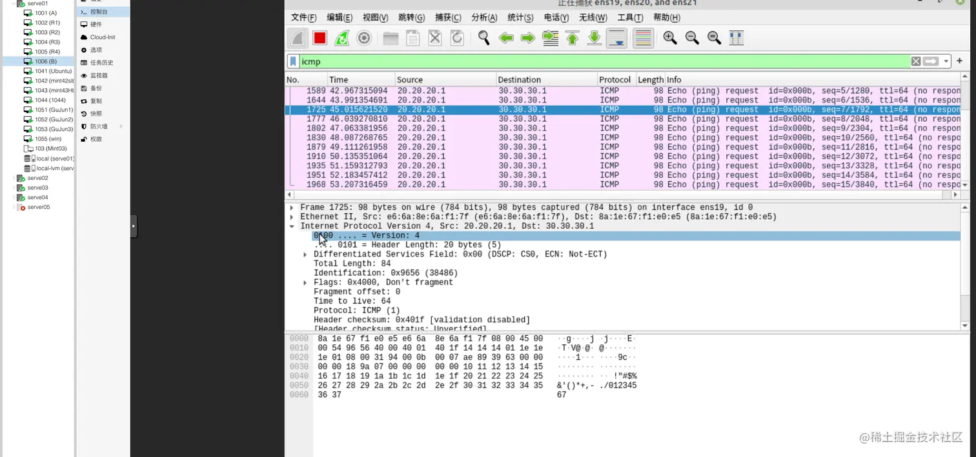Screen dimensions: 976x457
Task: Collapse the Internet Protocol Version 4 section
Action: 292,226
